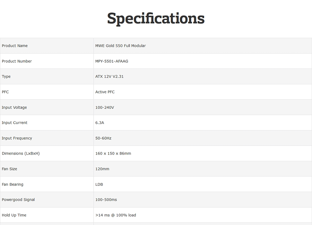Click the 160 x 150 x 86mm value

click(113, 153)
